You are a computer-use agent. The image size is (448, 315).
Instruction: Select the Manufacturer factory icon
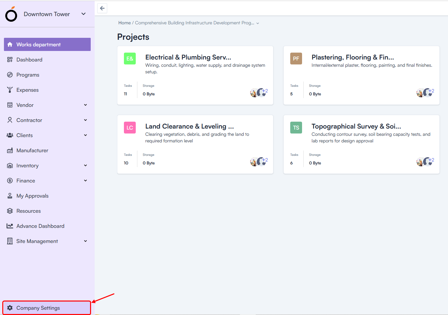pyautogui.click(x=10, y=150)
